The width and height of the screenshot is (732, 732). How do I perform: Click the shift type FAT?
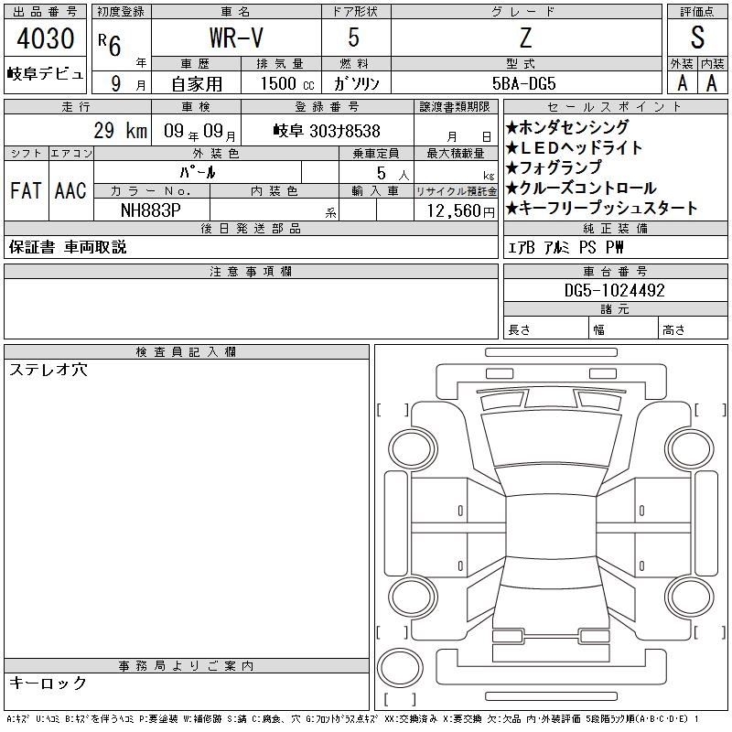coord(26,190)
